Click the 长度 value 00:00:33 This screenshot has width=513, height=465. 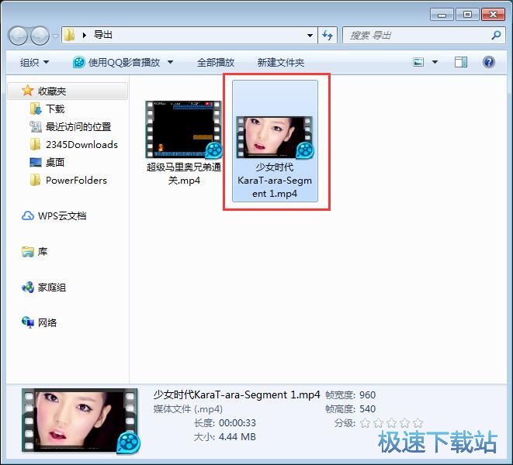[x=237, y=423]
